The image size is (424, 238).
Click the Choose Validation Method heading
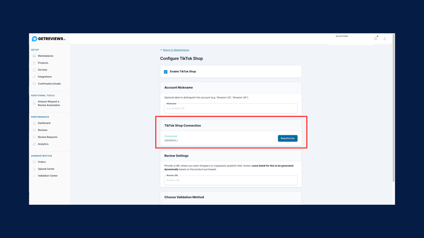click(x=184, y=197)
